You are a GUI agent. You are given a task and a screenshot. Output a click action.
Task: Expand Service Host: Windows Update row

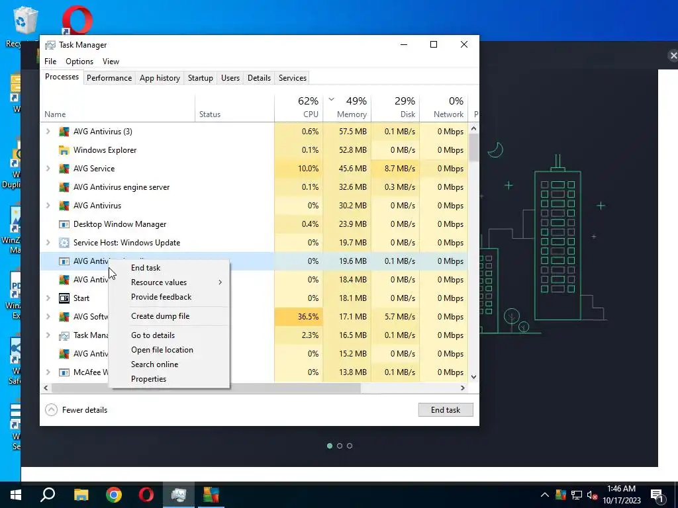point(48,243)
